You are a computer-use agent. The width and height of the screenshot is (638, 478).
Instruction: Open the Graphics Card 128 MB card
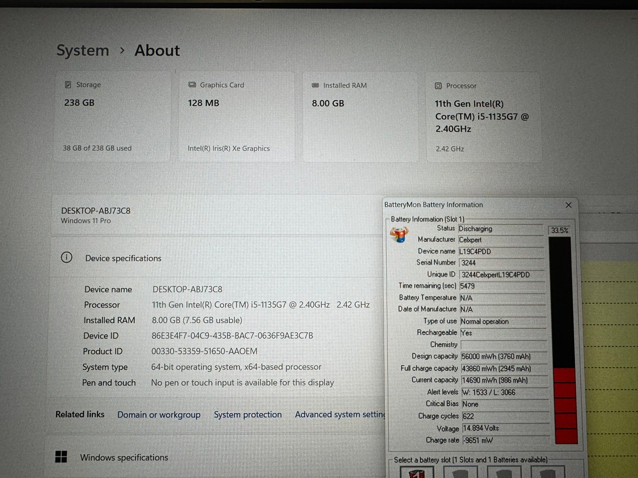236,117
